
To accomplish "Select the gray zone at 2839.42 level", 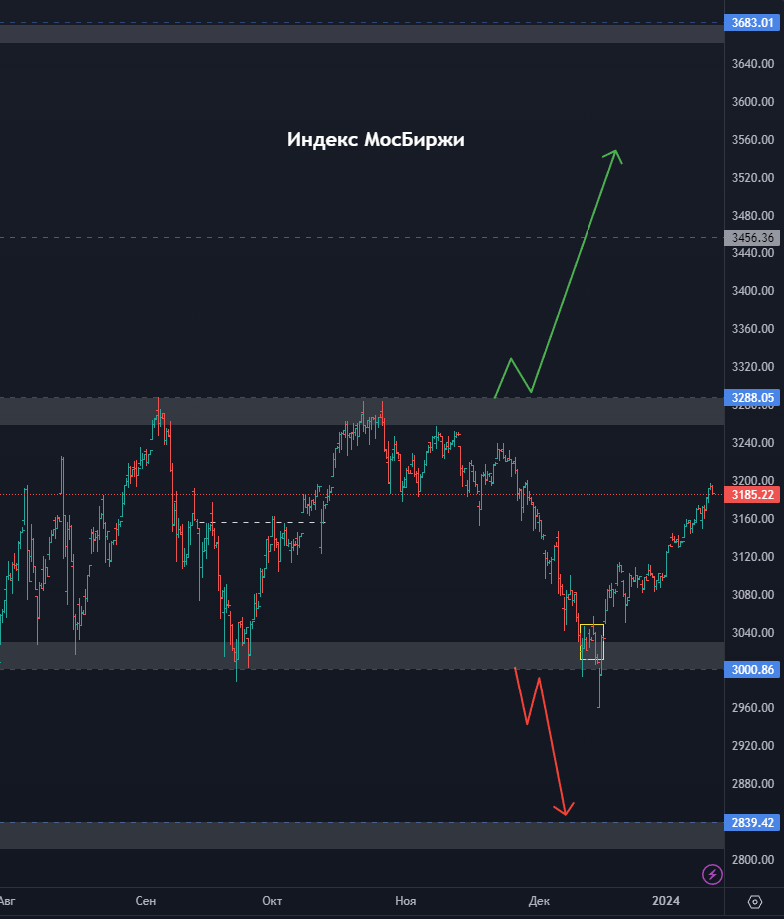I will pyautogui.click(x=362, y=836).
